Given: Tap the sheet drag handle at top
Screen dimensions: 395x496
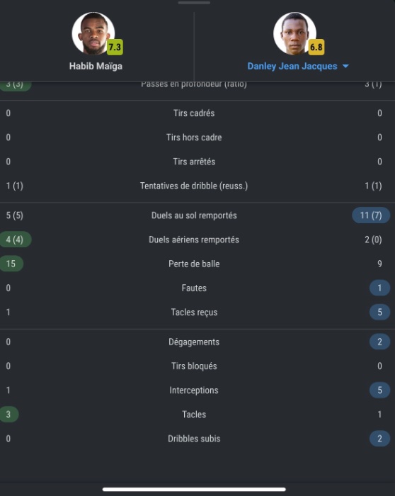Looking at the screenshot, I should click(194, 3).
